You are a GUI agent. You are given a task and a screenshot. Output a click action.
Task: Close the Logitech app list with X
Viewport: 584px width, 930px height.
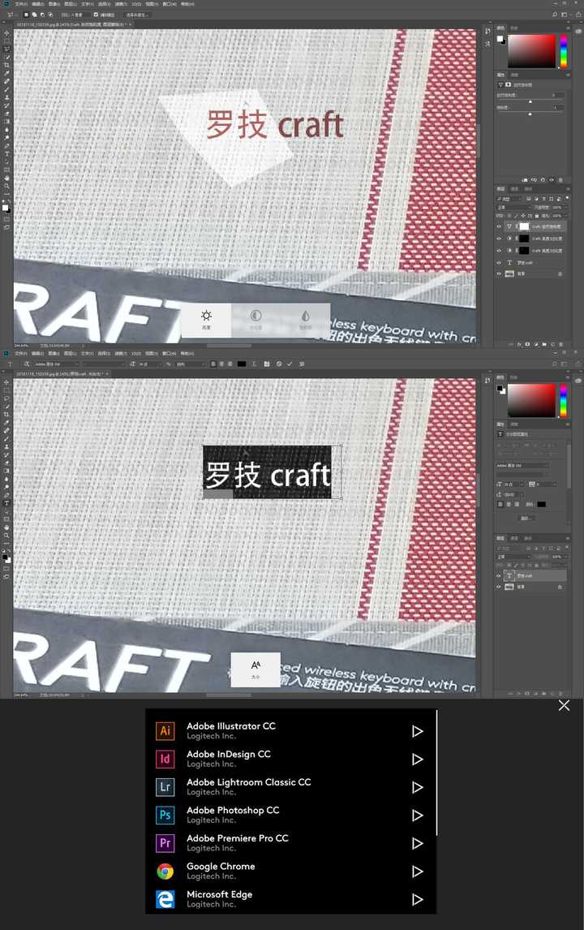pos(564,705)
